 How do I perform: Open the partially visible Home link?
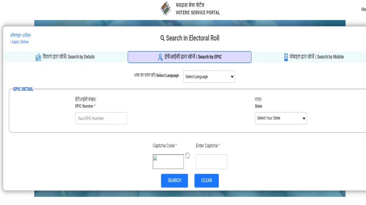pos(363,9)
